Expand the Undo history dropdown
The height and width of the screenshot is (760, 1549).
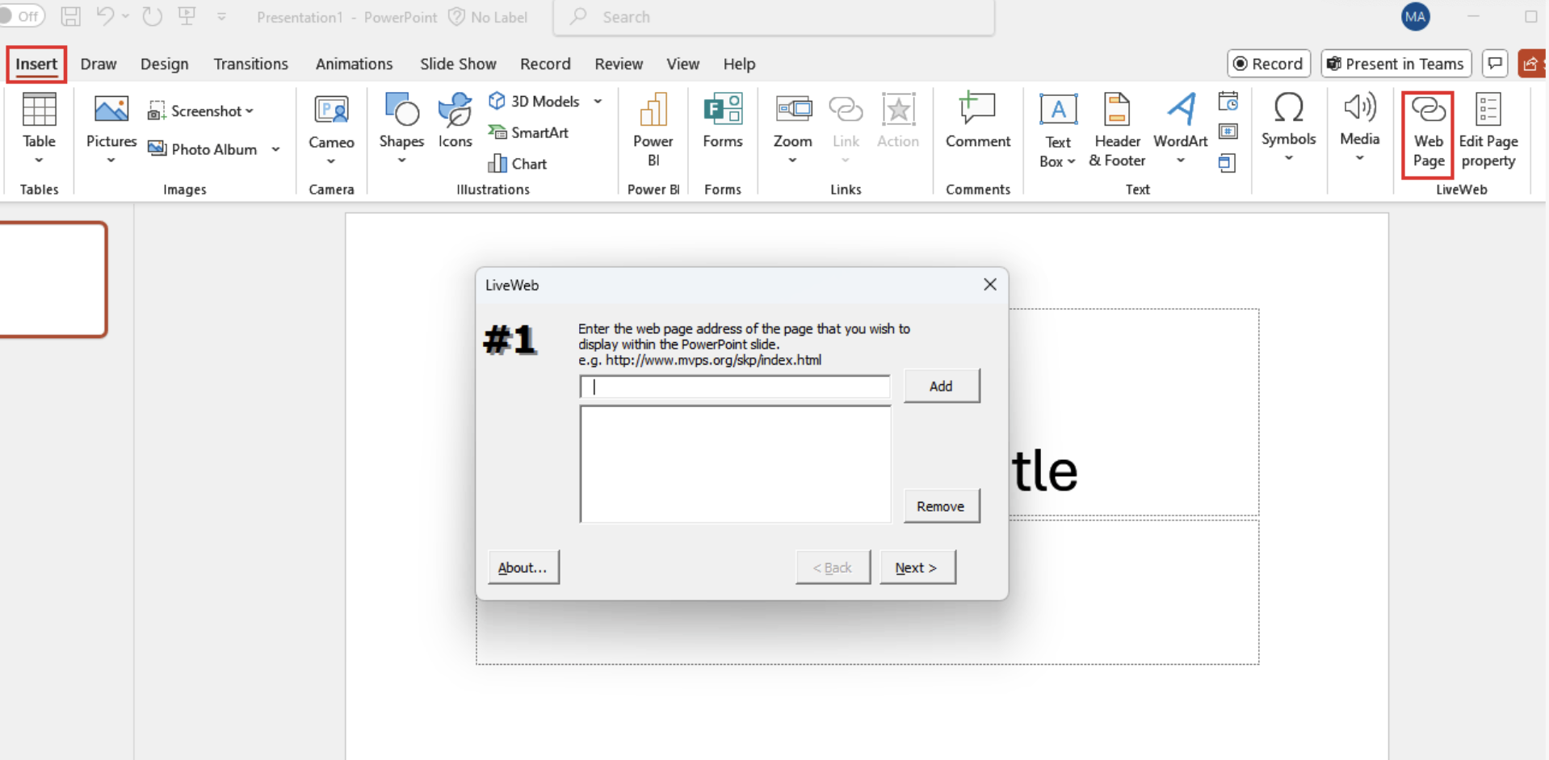coord(125,16)
